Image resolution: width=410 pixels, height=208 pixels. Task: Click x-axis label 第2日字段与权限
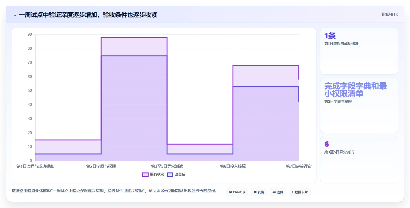101,166
